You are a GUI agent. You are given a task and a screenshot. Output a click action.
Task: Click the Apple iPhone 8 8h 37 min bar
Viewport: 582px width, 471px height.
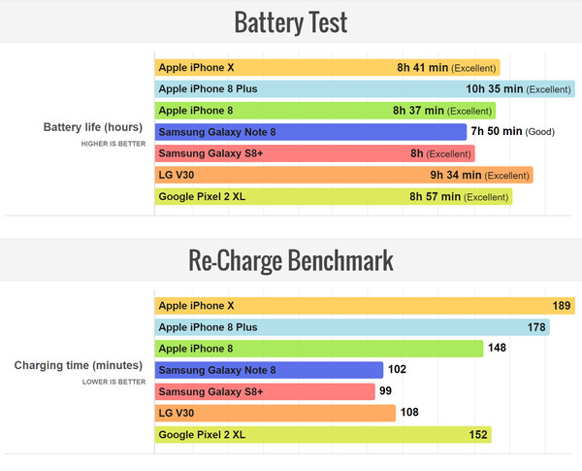[x=325, y=111]
